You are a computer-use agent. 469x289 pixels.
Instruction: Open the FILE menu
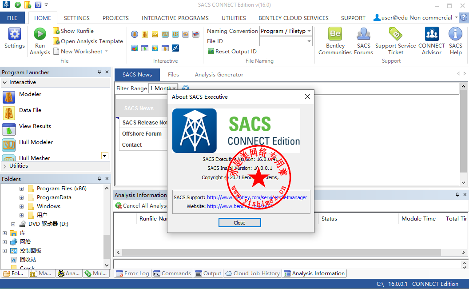(x=12, y=18)
